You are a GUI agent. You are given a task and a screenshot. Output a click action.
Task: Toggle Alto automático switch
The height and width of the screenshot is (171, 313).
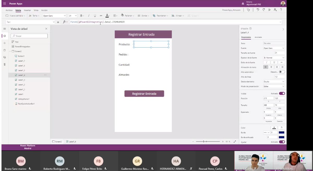[x=282, y=72]
